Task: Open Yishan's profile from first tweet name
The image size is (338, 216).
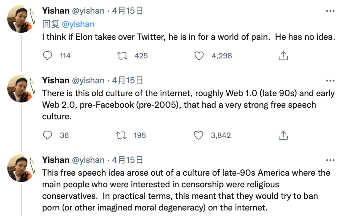Action: tap(56, 11)
